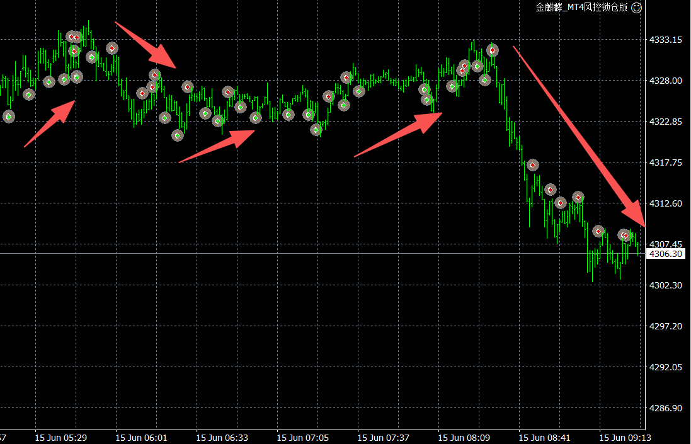This screenshot has height=444, width=691.
Task: Select the lowest green buy marker before 06:33
Action: click(x=177, y=135)
